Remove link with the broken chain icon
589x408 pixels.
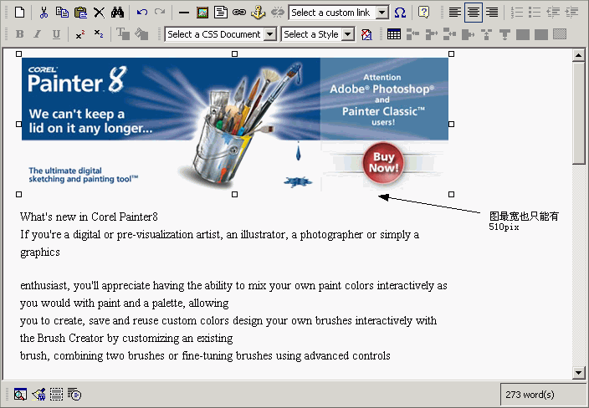(277, 13)
